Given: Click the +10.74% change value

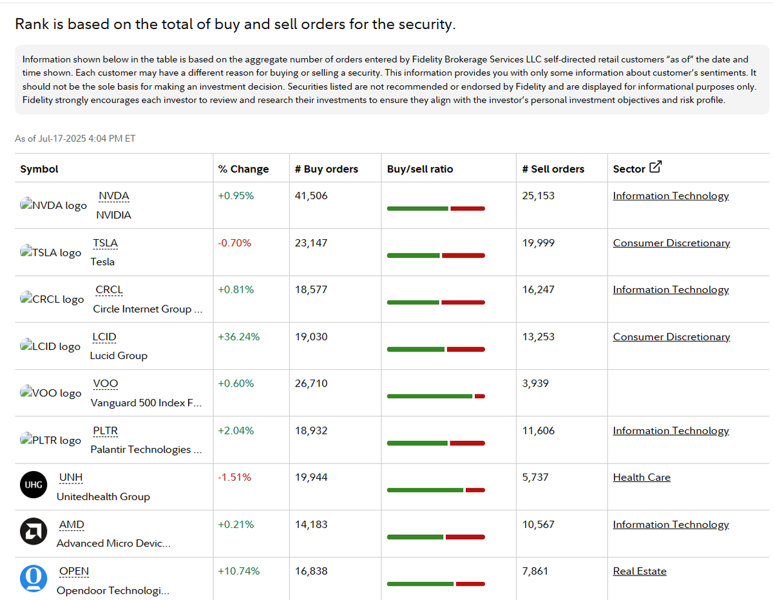Looking at the screenshot, I should [239, 571].
